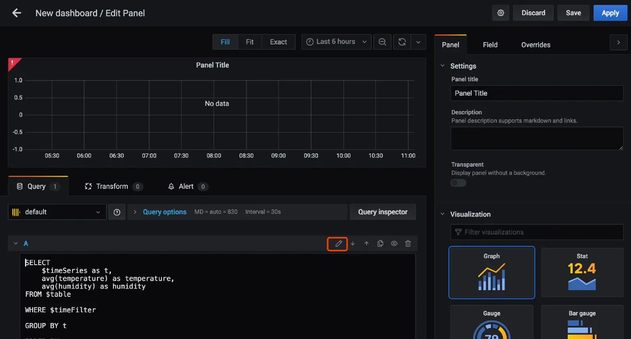This screenshot has width=631, height=339.
Task: Click the back arrow to leave panel editor
Action: [x=16, y=13]
